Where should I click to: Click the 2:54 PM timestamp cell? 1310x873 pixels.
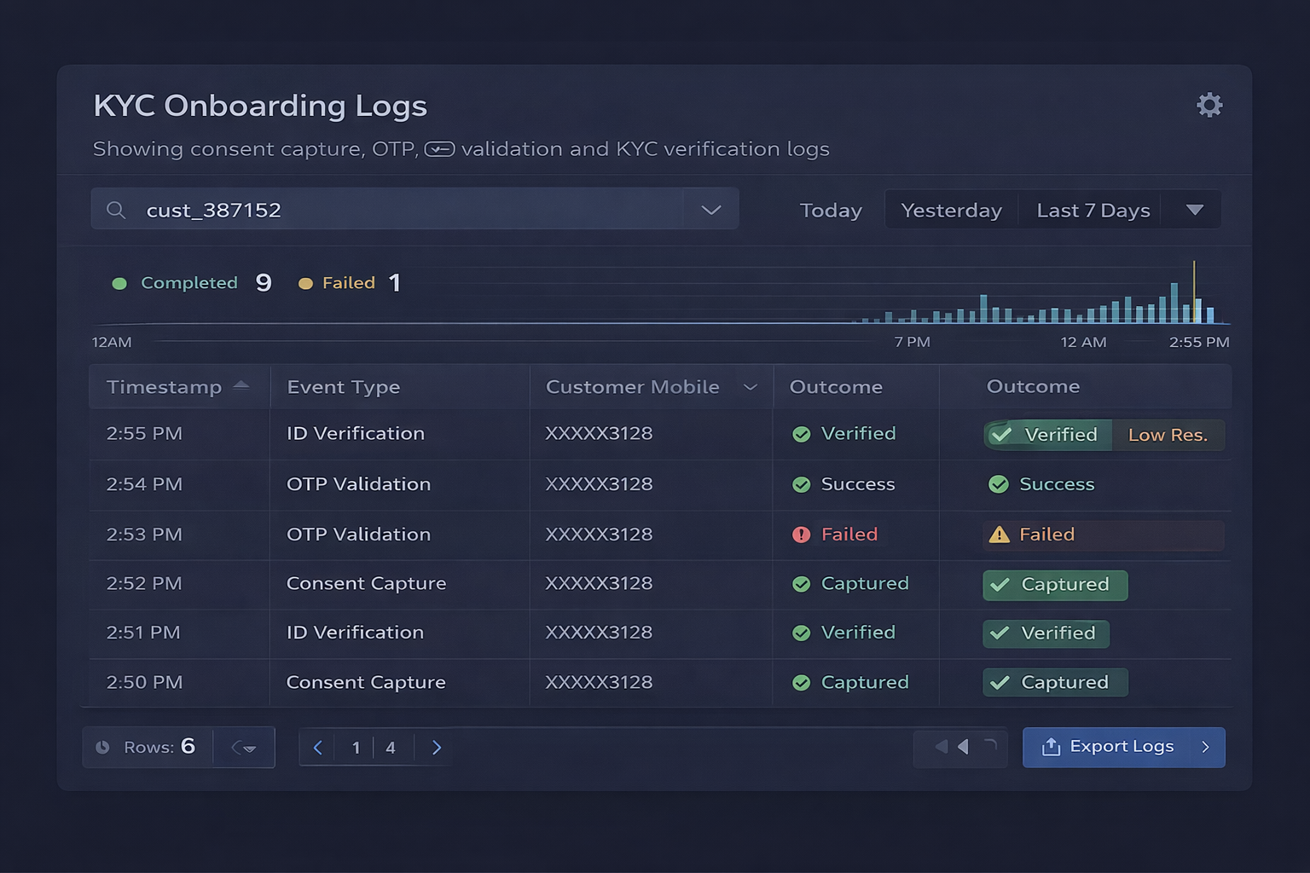144,484
